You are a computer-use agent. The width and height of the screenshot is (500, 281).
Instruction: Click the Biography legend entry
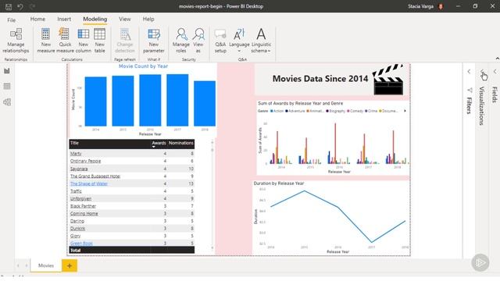[335, 111]
